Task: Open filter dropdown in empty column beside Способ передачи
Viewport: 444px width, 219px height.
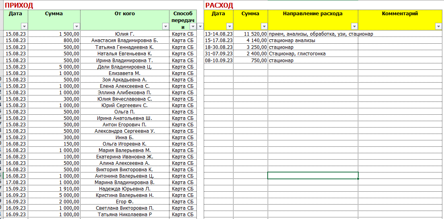Action: point(200,26)
